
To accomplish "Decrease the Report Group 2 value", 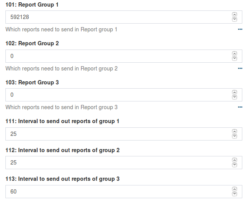I will 234,58.
